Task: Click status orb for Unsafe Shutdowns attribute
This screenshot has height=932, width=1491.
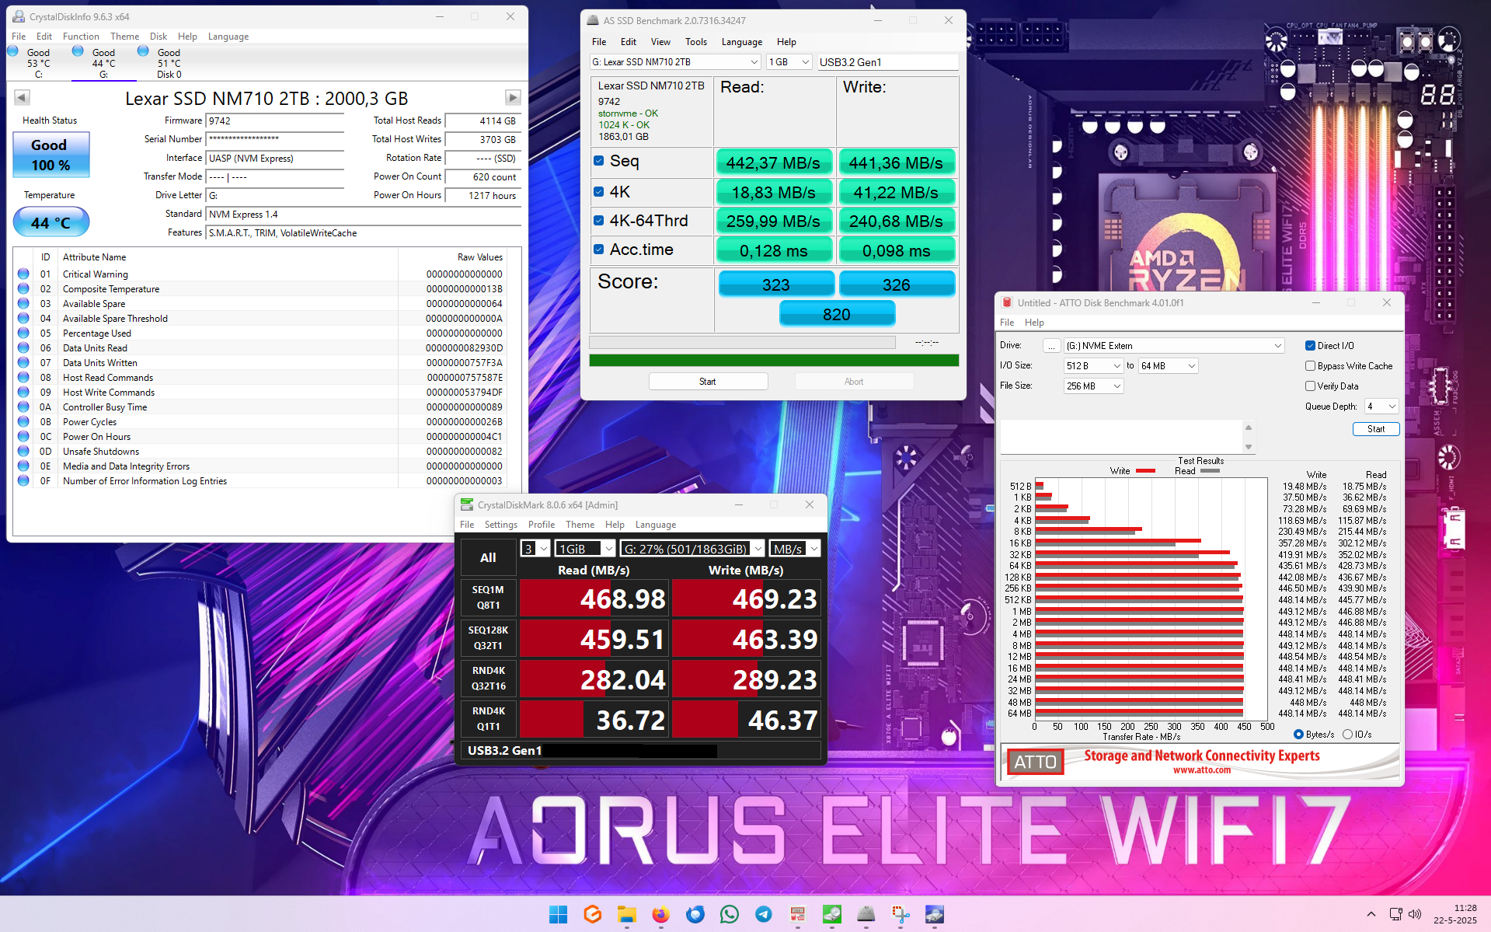Action: (23, 451)
